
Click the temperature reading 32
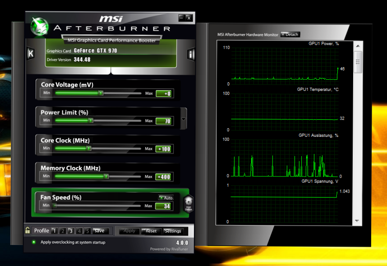tap(342, 118)
